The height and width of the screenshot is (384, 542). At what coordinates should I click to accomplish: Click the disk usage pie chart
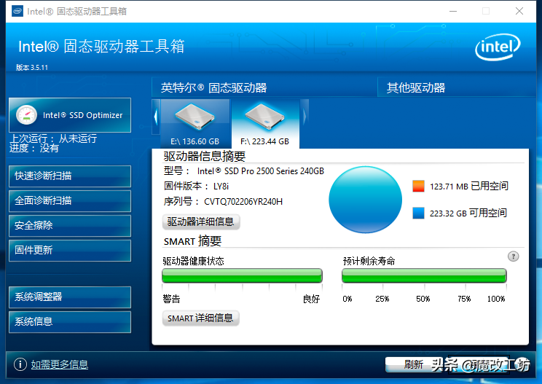pyautogui.click(x=366, y=200)
